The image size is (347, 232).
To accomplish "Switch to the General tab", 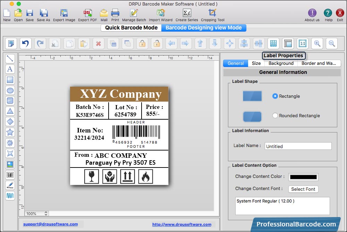I will pyautogui.click(x=236, y=63).
